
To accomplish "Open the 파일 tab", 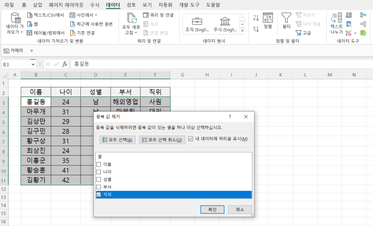I will coord(9,5).
